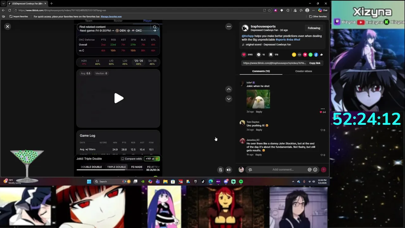The image size is (405, 228).
Task: Reply to Janedoe_83's comment
Action: (x=259, y=155)
